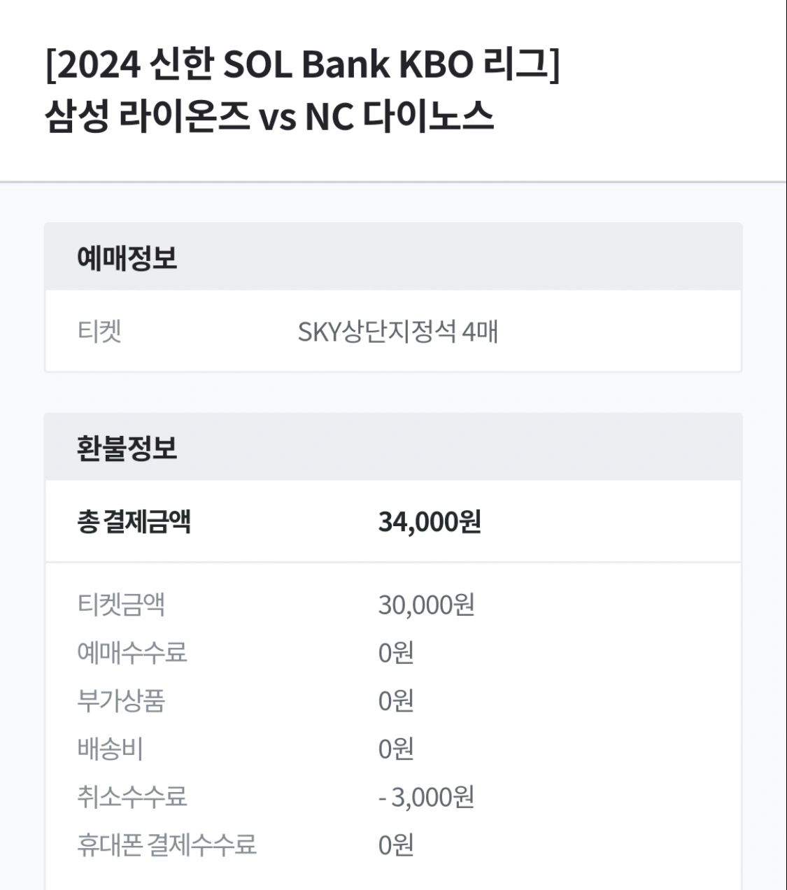
Task: Click the - 3,000원 cancellation fee
Action: pos(426,796)
